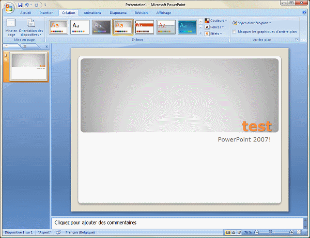Open the Polices theme fonts dropdown

pos(215,27)
